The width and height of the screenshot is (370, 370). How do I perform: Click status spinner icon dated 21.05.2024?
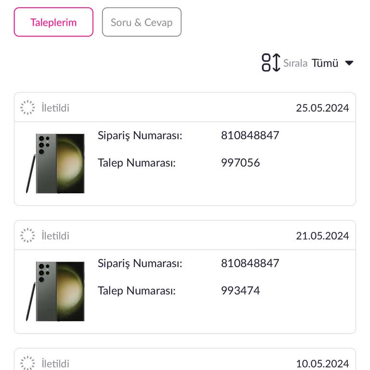pyautogui.click(x=28, y=236)
